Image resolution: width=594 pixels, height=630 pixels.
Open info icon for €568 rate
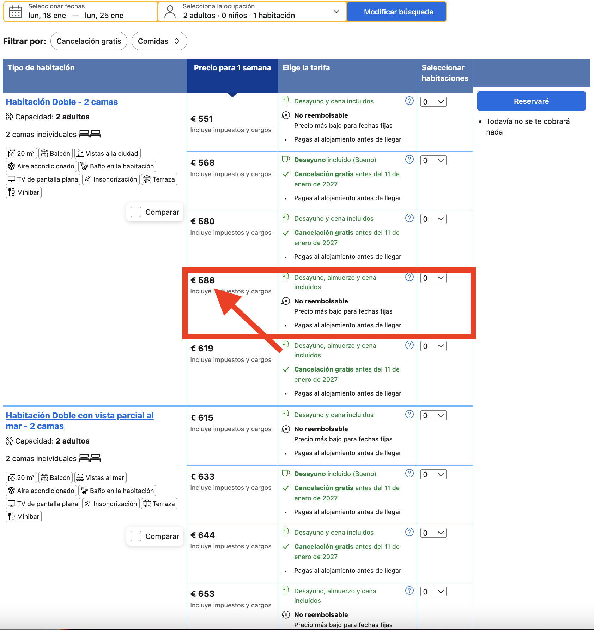(x=409, y=159)
